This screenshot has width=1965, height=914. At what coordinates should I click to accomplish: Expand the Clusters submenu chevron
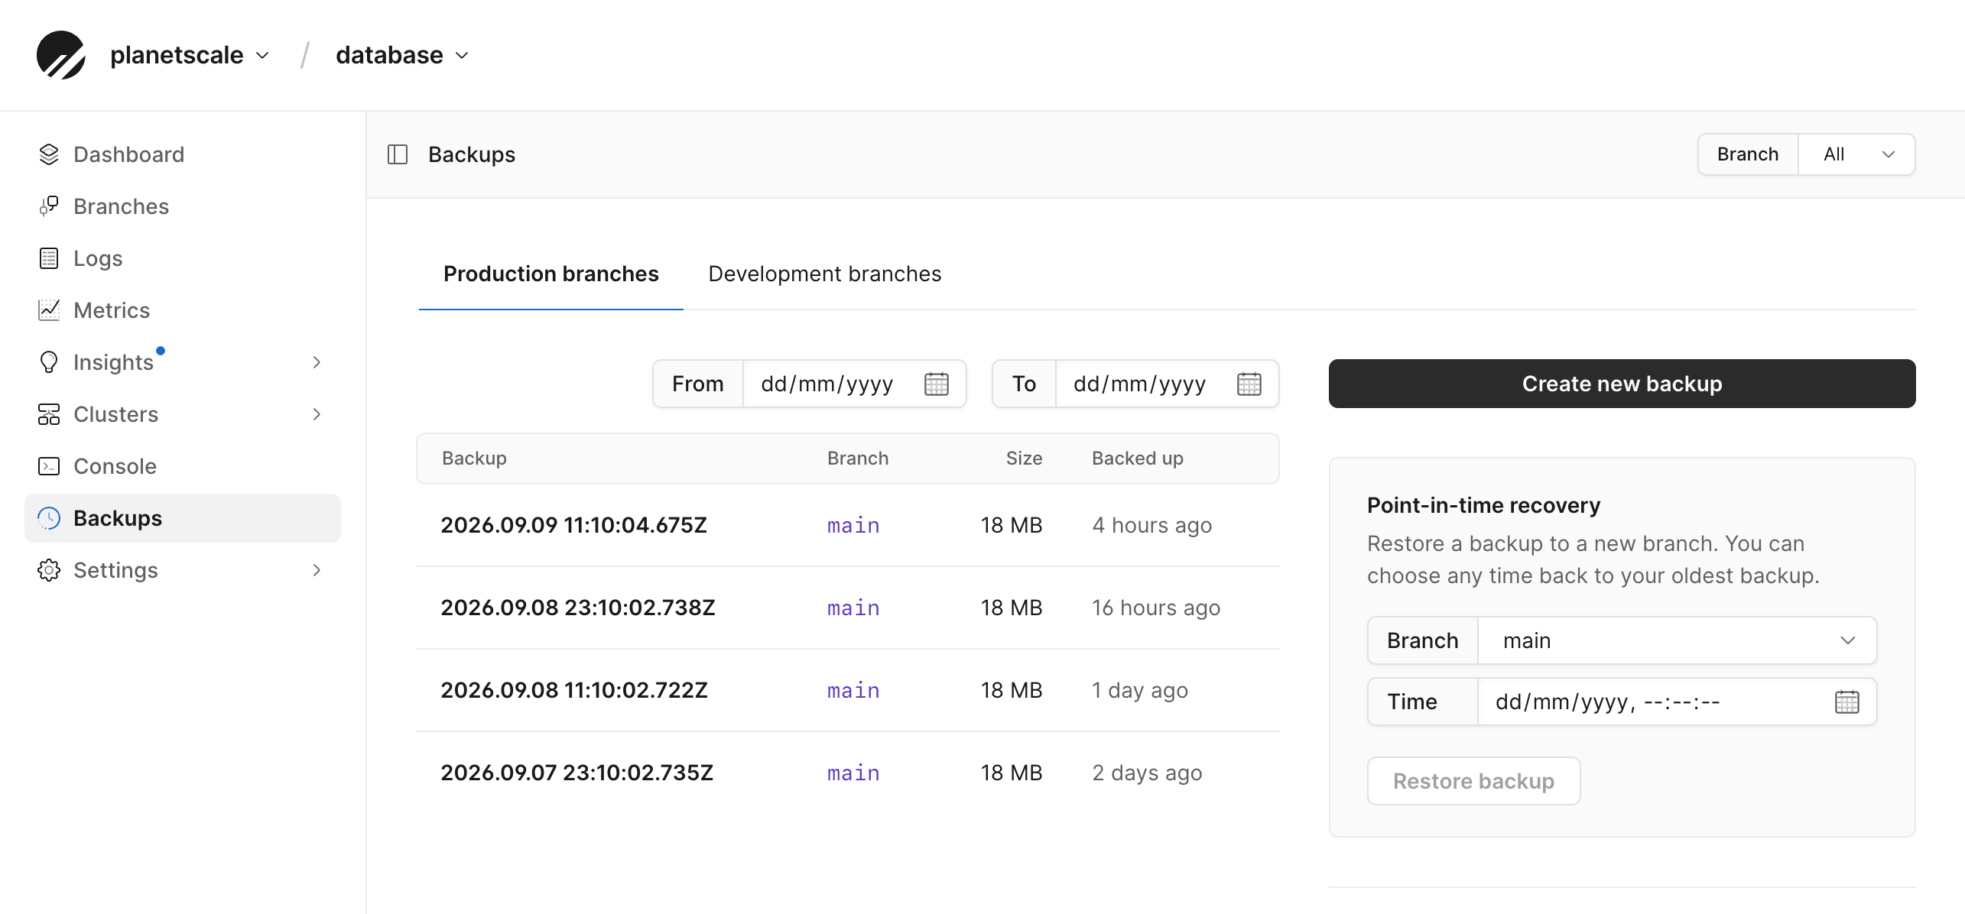[317, 414]
